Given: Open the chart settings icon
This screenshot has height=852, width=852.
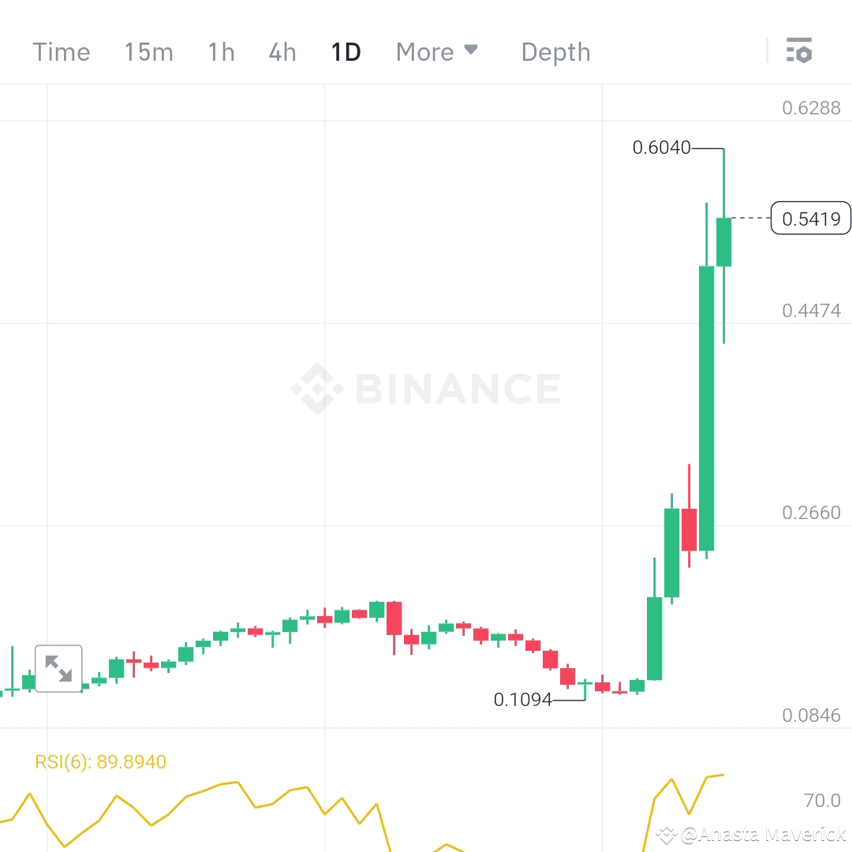Looking at the screenshot, I should [x=799, y=50].
